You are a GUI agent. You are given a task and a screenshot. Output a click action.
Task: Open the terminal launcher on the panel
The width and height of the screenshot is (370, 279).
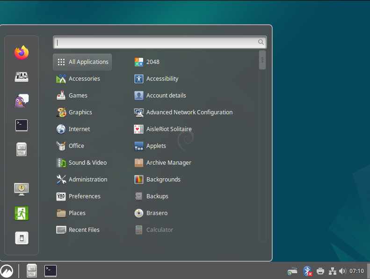pyautogui.click(x=51, y=271)
